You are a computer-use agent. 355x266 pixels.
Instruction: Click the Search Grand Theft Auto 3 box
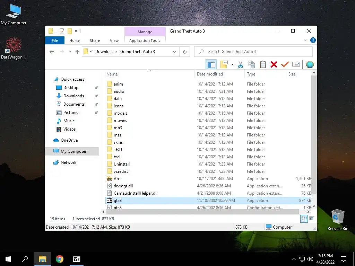[253, 52]
